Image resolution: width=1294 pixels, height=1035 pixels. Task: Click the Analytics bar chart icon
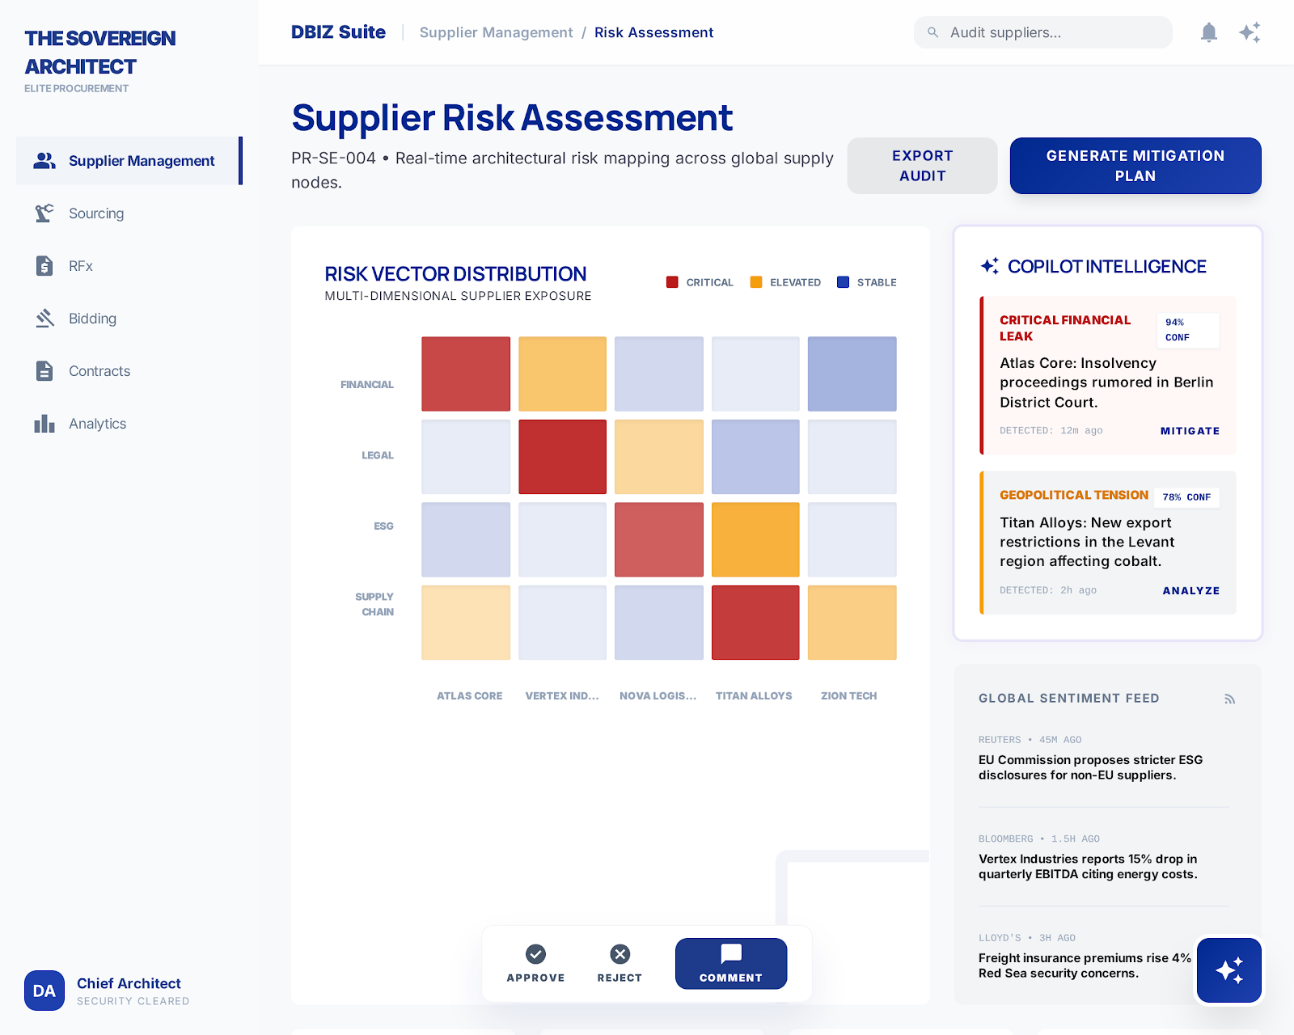44,424
